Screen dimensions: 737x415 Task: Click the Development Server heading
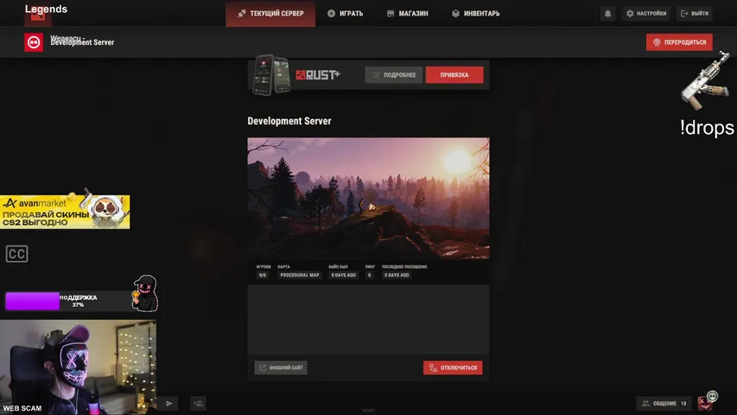click(289, 121)
